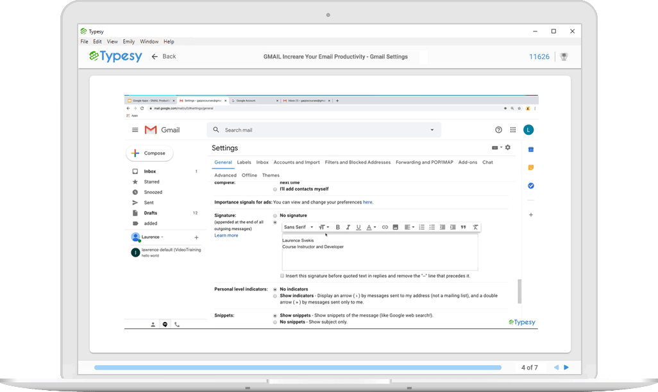The width and height of the screenshot is (658, 392).
Task: Open the Sans Serif font dropdown
Action: 298,227
